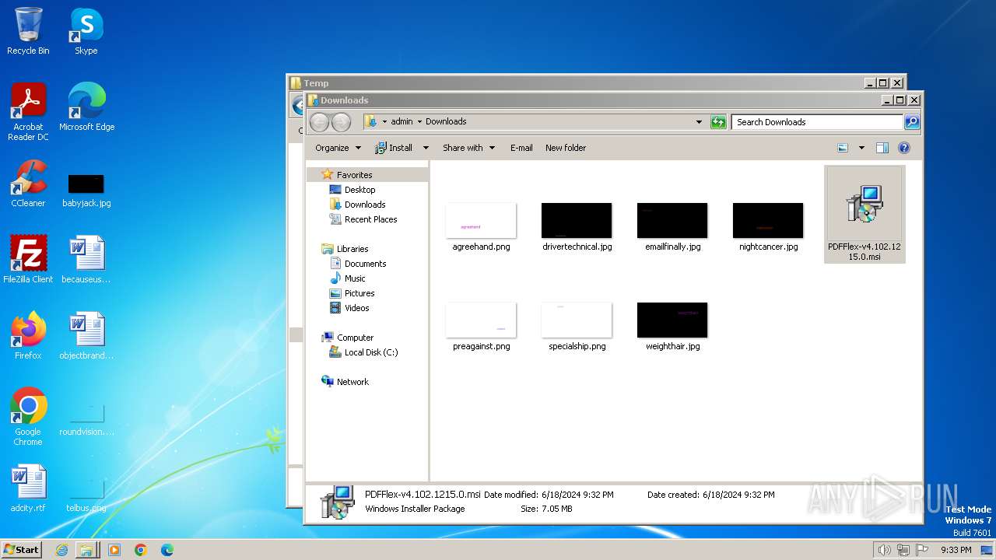Launch Microsoft Edge desktop shortcut
996x560 pixels.
point(86,107)
